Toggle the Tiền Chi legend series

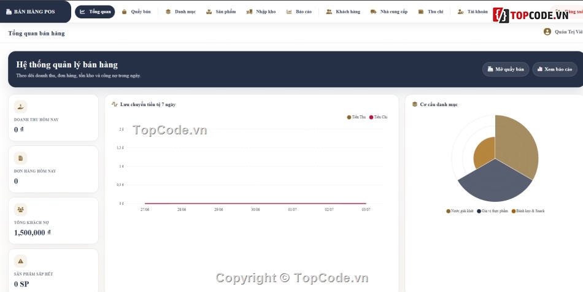pyautogui.click(x=378, y=117)
